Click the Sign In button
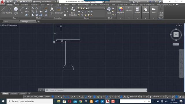 click(x=138, y=2)
